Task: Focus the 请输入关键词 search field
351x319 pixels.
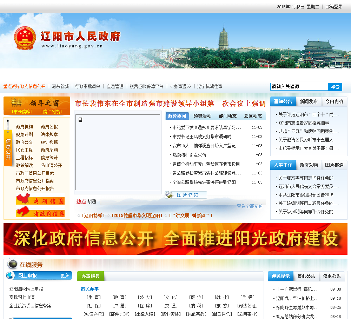Action: 299,87
